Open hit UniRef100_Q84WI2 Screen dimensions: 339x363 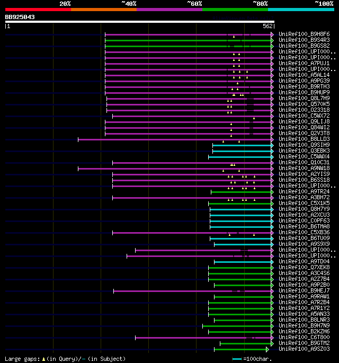tap(304, 127)
